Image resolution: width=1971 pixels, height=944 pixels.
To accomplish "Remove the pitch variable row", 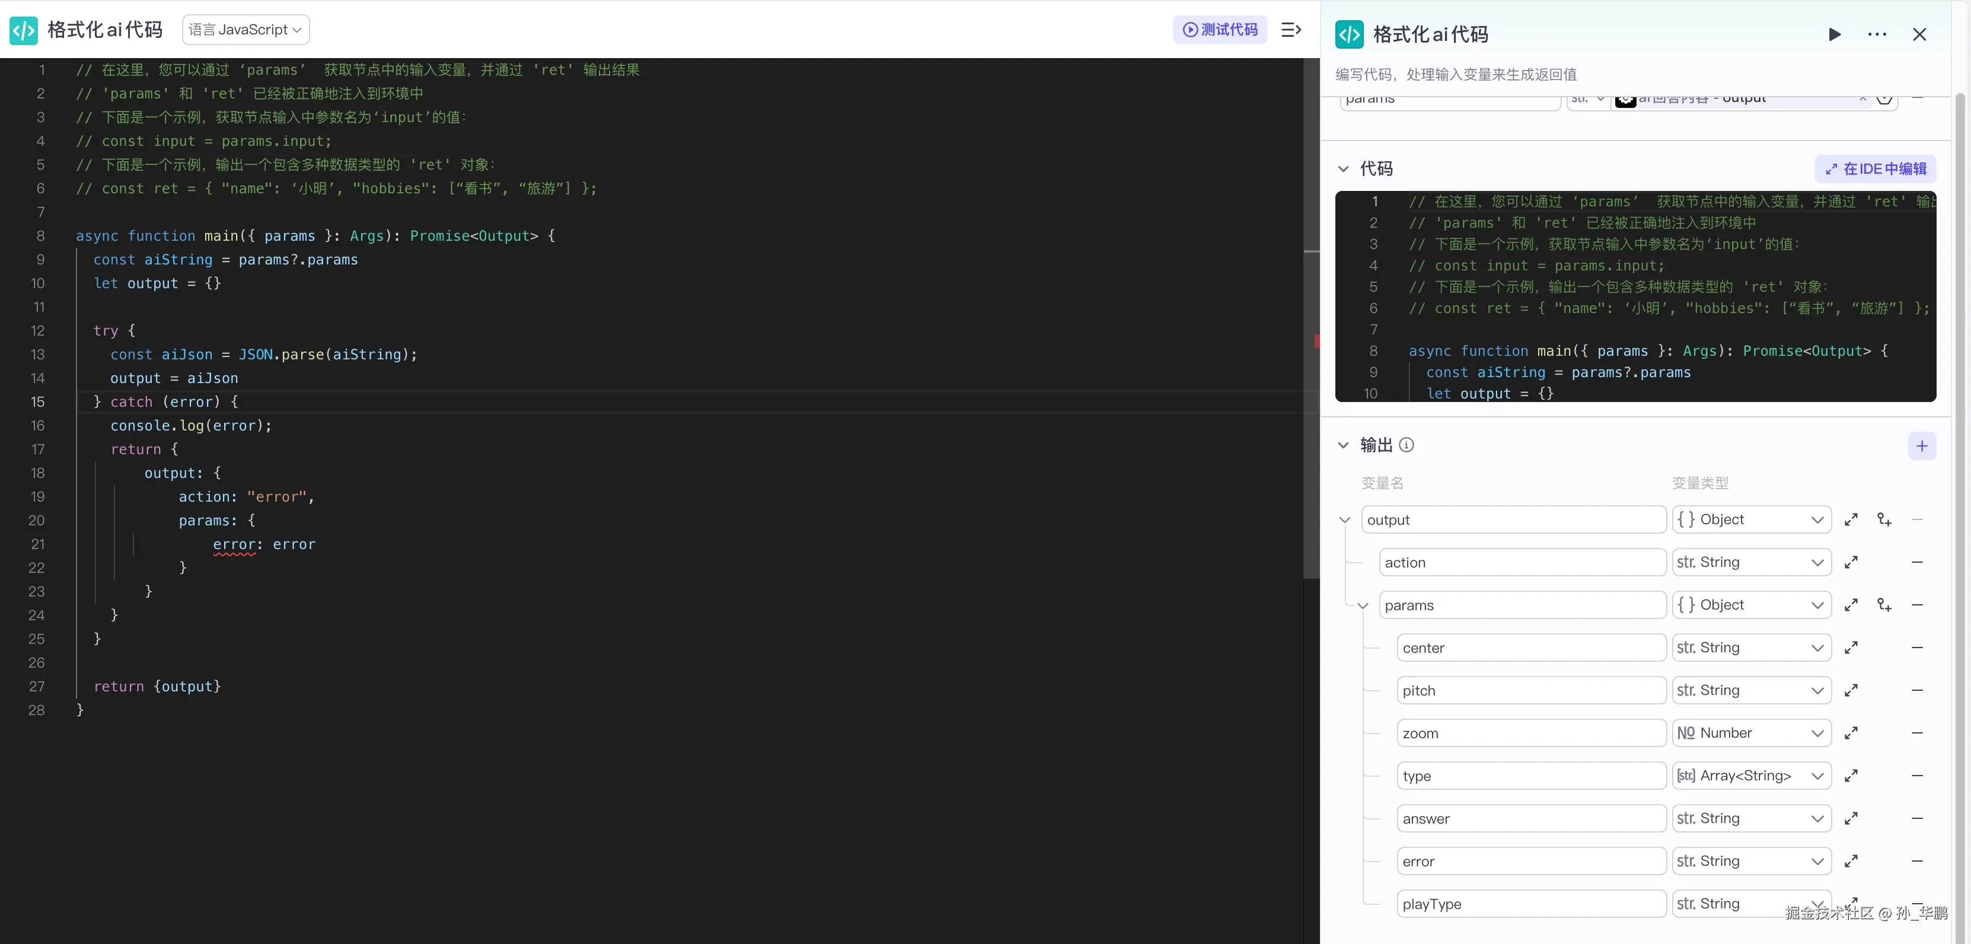I will pyautogui.click(x=1916, y=690).
